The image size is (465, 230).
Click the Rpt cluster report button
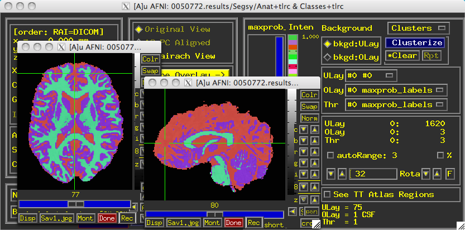[x=432, y=55]
